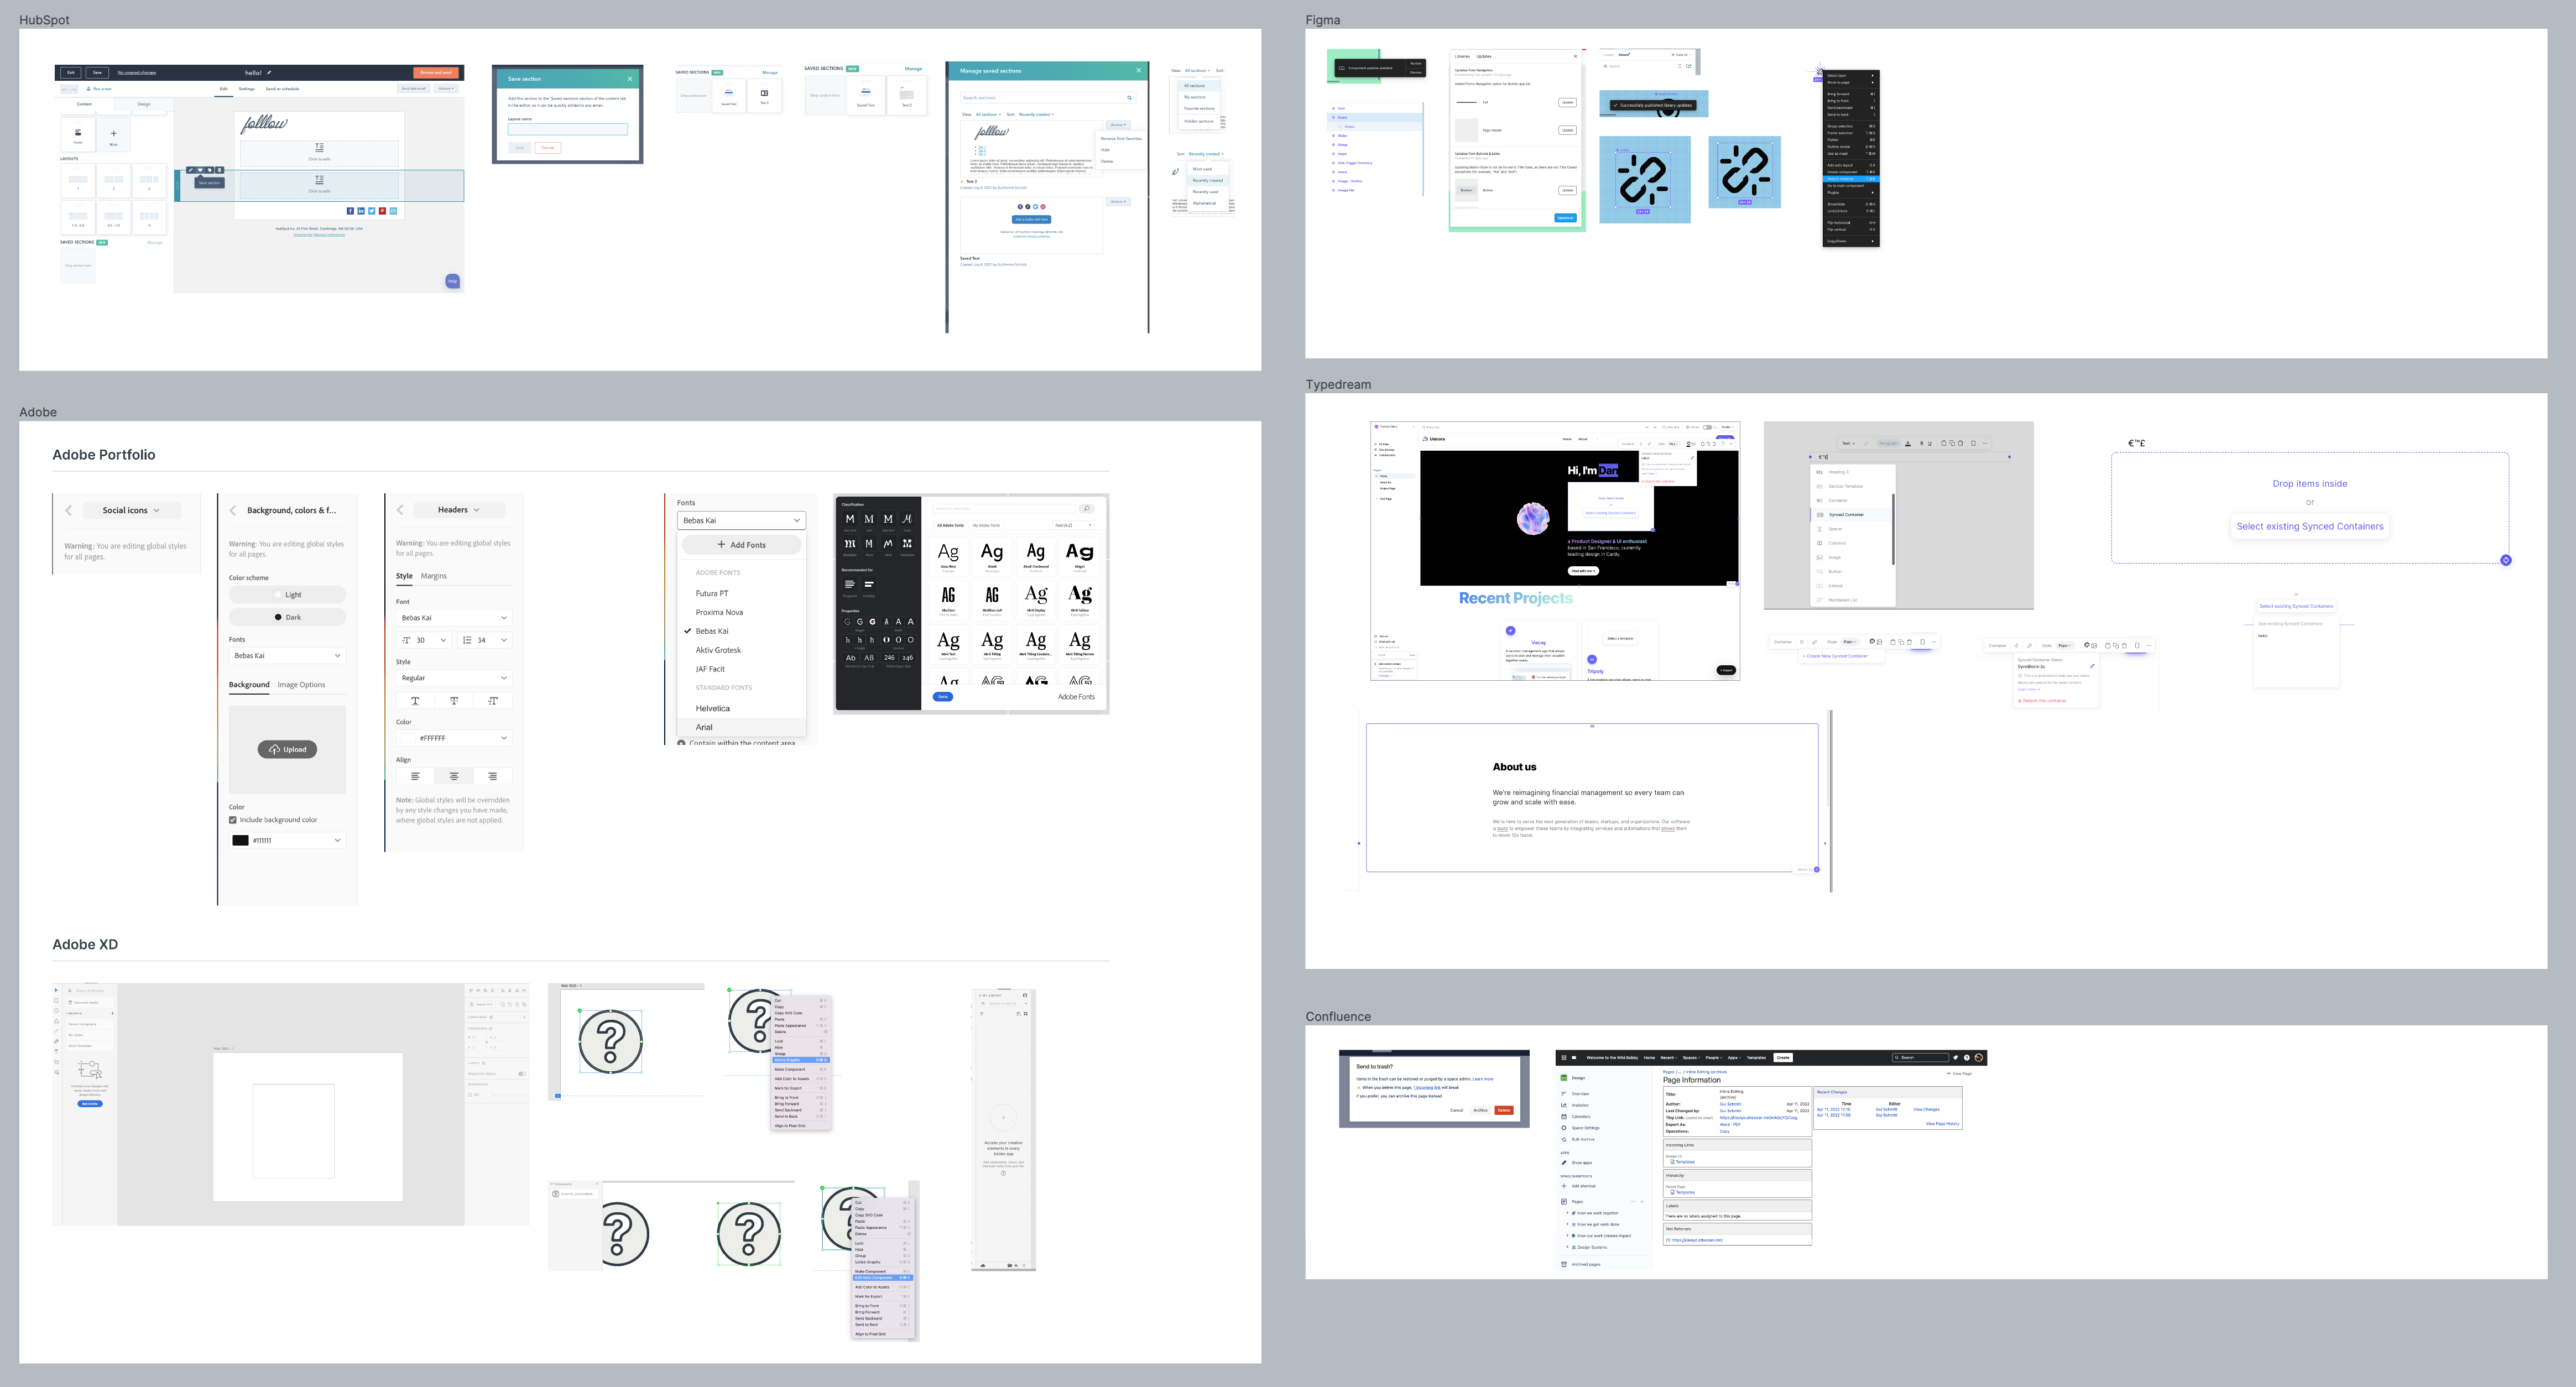Select the Abril Fatface font thumbnail
Viewport: 2576px width, 1387px height.
pos(1079,599)
